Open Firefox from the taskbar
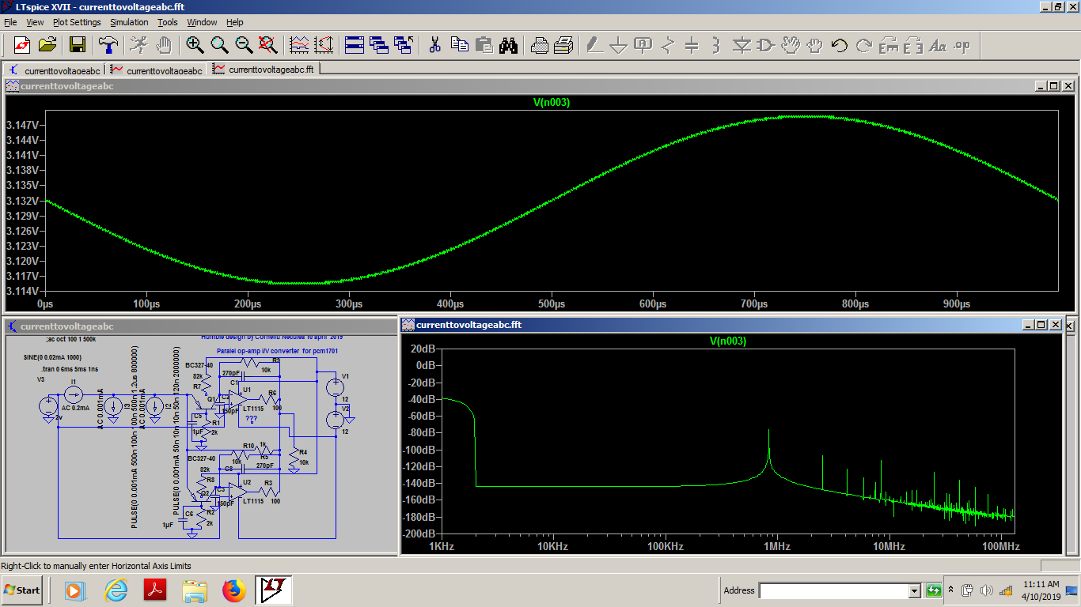The image size is (1081, 607). pyautogui.click(x=234, y=590)
